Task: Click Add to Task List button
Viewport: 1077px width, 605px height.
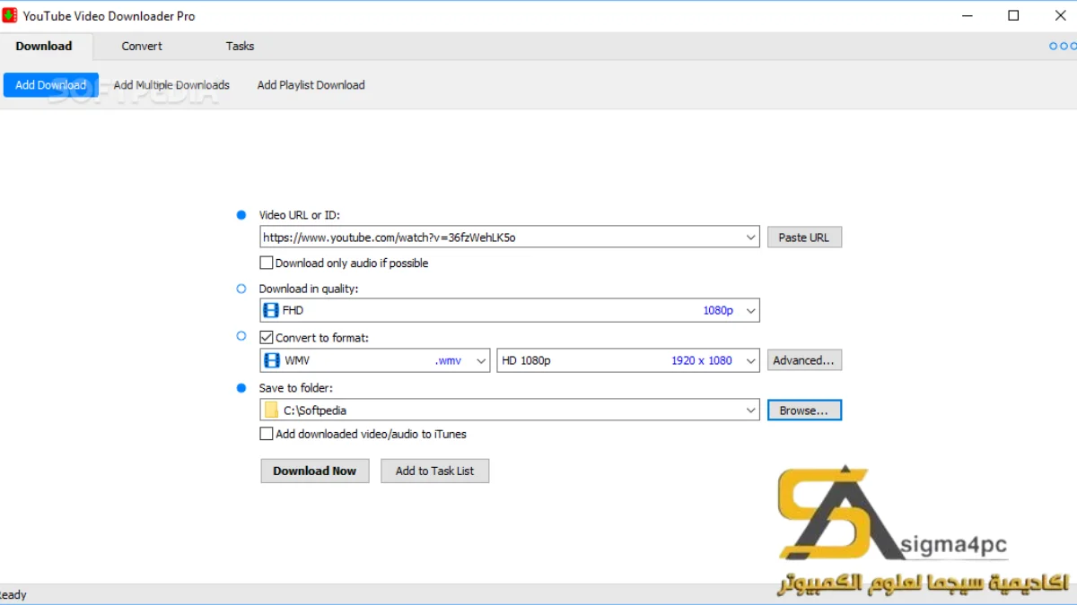Action: [x=435, y=471]
